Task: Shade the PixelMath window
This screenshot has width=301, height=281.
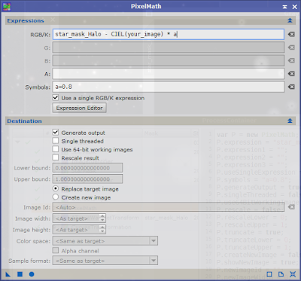Action: 284,7
